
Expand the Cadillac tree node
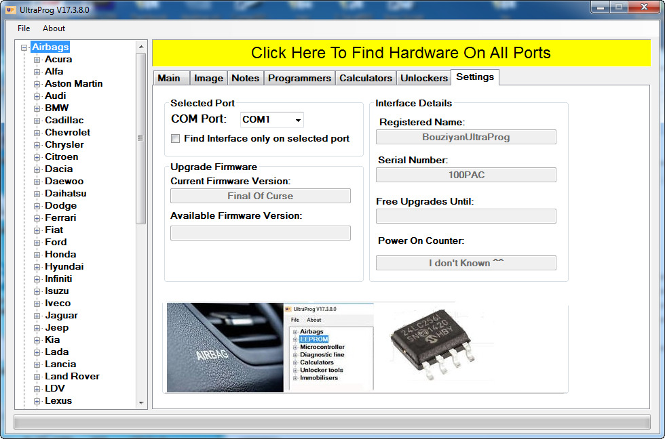point(37,121)
